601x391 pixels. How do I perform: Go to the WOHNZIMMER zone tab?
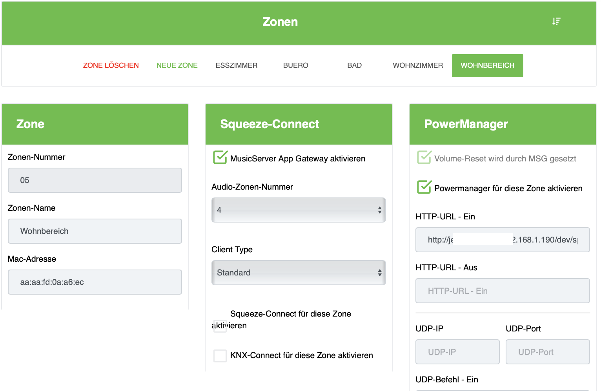tap(418, 65)
